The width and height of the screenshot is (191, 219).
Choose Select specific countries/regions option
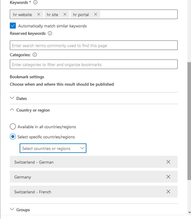tap(13, 136)
